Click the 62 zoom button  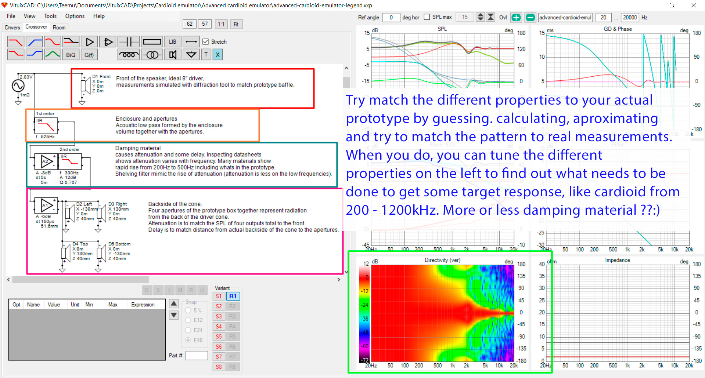(x=190, y=24)
